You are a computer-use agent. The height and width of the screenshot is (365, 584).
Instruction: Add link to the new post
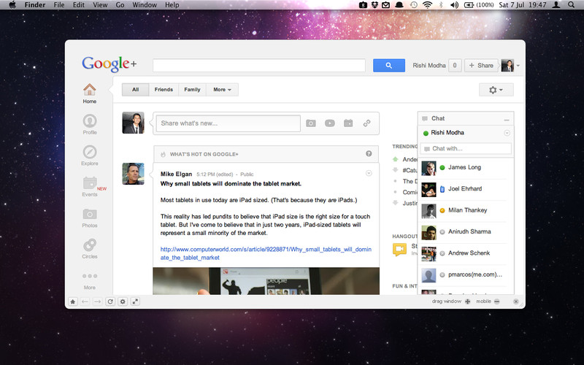click(367, 123)
